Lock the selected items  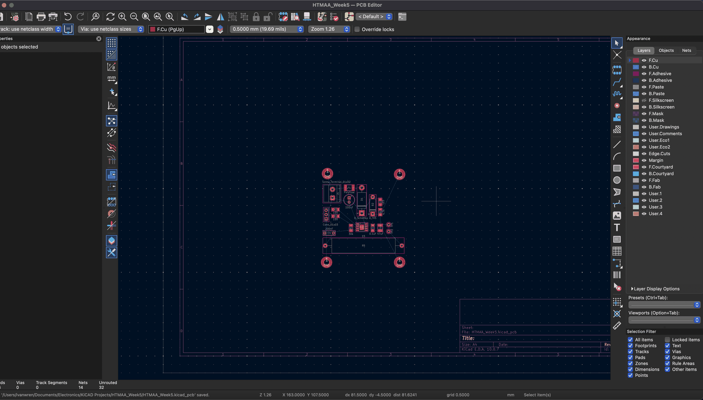[256, 17]
